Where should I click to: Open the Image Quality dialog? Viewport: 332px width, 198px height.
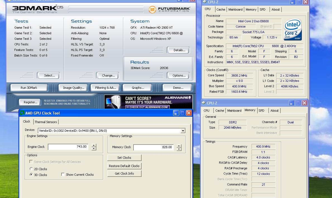73,88
